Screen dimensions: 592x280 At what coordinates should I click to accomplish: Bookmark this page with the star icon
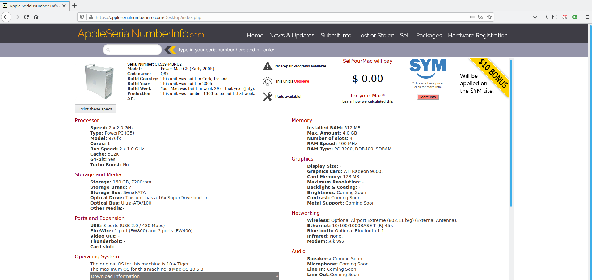pyautogui.click(x=489, y=17)
